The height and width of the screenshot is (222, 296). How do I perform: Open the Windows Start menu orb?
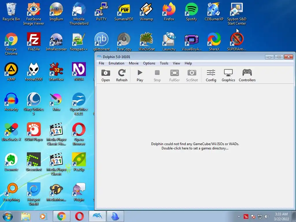coord(8,216)
